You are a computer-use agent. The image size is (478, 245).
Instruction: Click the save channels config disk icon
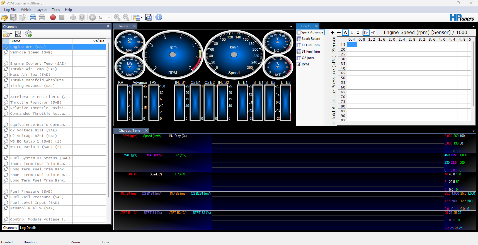18,34
